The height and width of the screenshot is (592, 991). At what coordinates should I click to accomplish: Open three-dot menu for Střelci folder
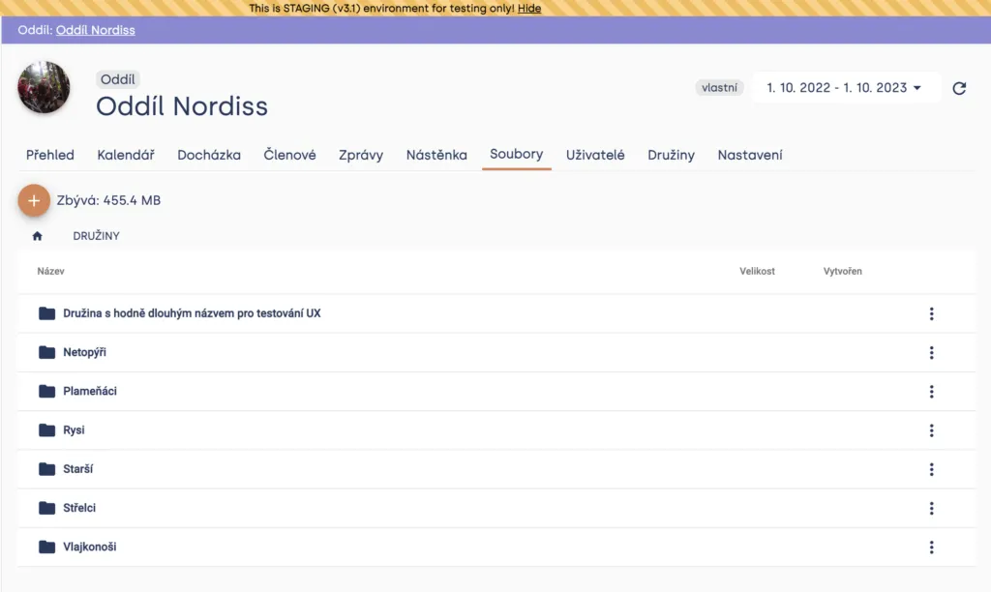(x=932, y=508)
